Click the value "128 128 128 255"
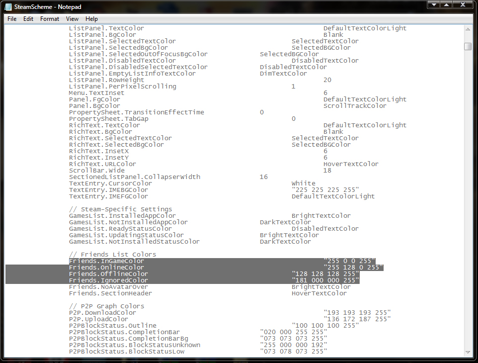The image size is (478, 363). tap(325, 274)
